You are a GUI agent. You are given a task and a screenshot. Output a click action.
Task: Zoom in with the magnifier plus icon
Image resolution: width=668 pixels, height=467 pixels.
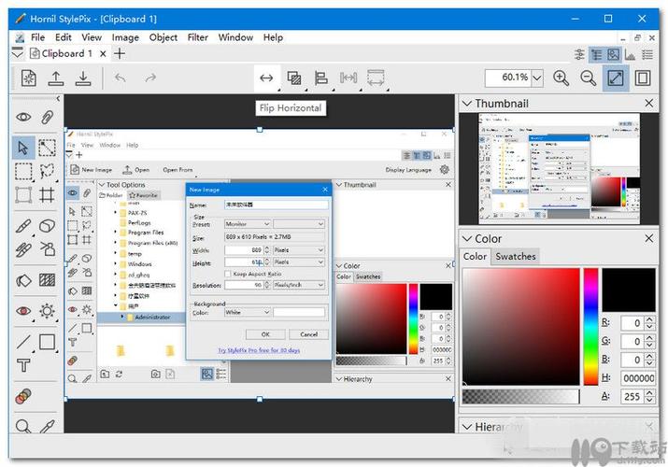561,78
